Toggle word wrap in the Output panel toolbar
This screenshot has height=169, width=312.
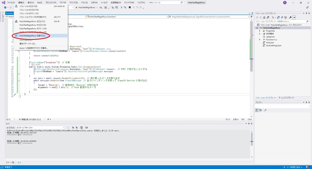tap(86, 128)
